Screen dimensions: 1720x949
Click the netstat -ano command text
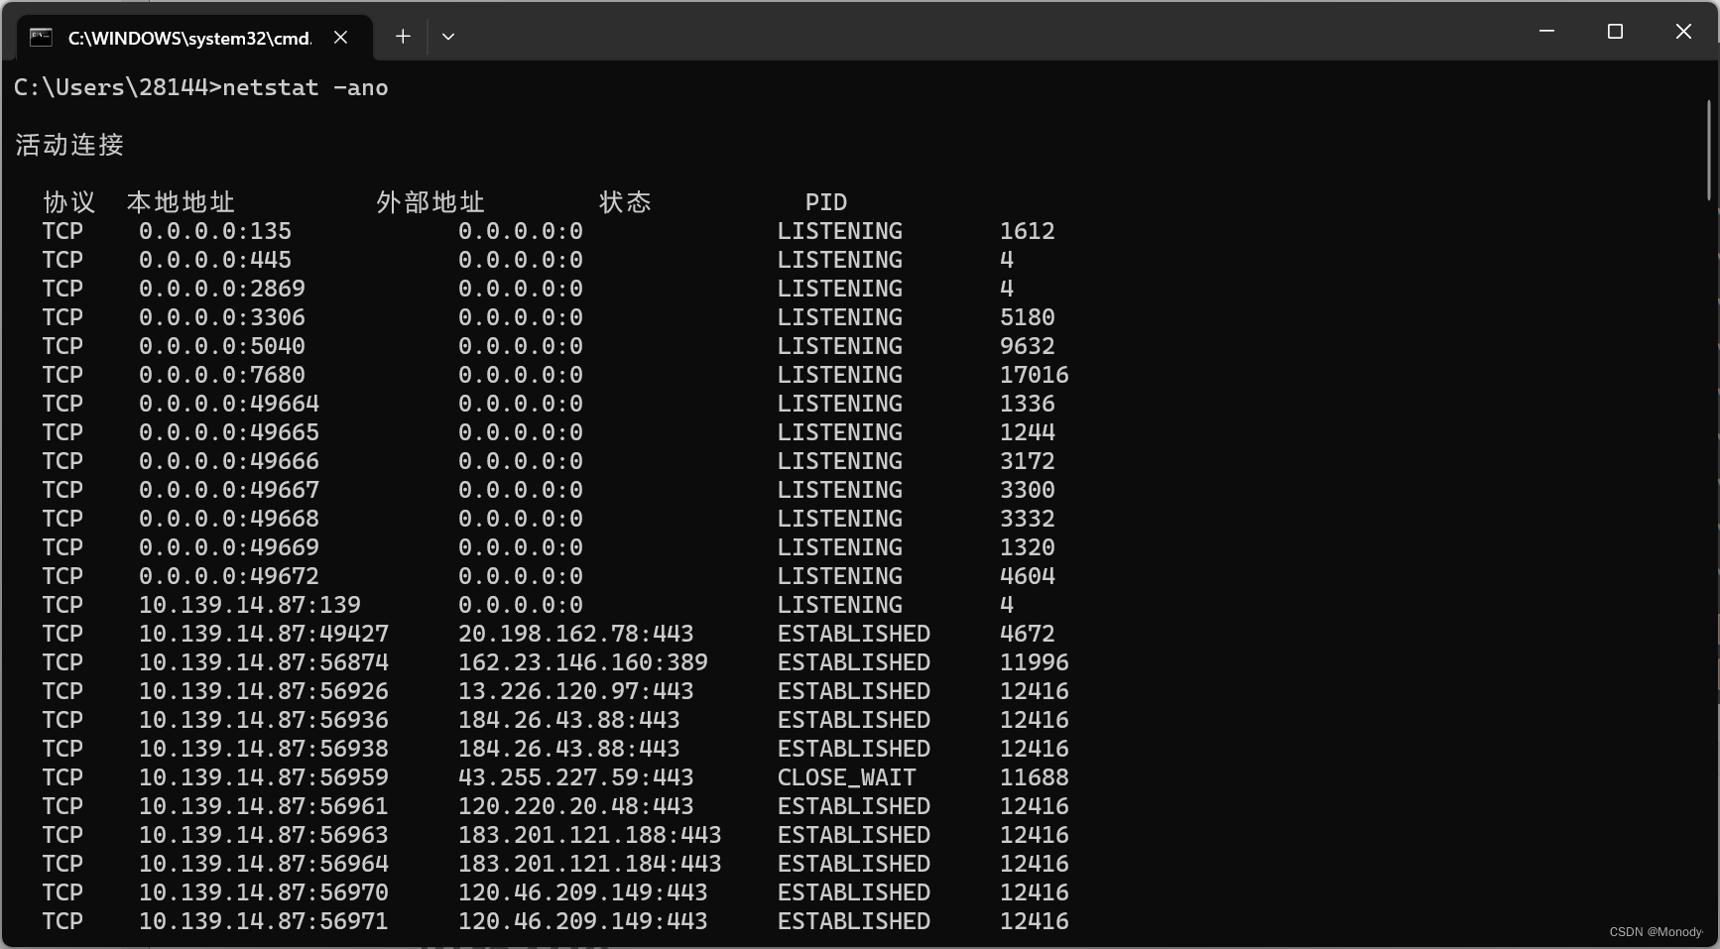(x=306, y=87)
